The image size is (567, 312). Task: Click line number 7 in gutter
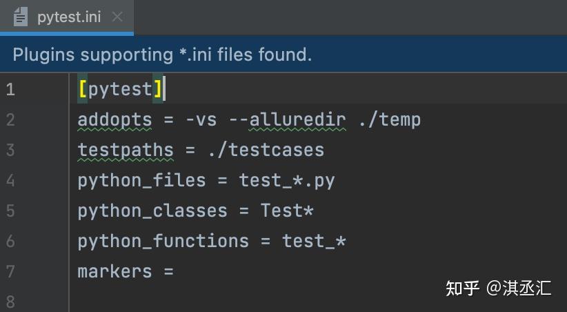coord(10,271)
